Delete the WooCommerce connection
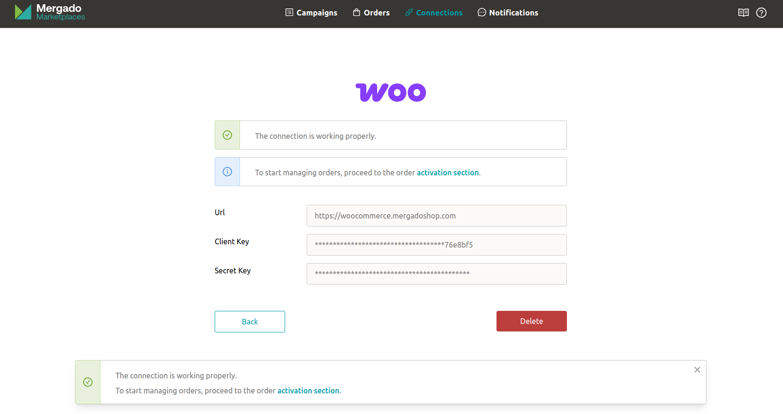 (532, 321)
